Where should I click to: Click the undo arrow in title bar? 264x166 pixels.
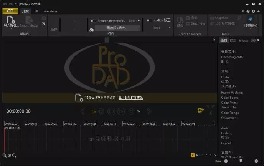5,4
